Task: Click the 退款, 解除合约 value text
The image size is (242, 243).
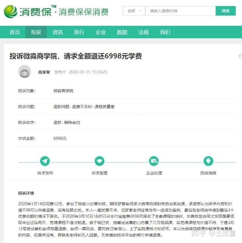Action: [67, 122]
